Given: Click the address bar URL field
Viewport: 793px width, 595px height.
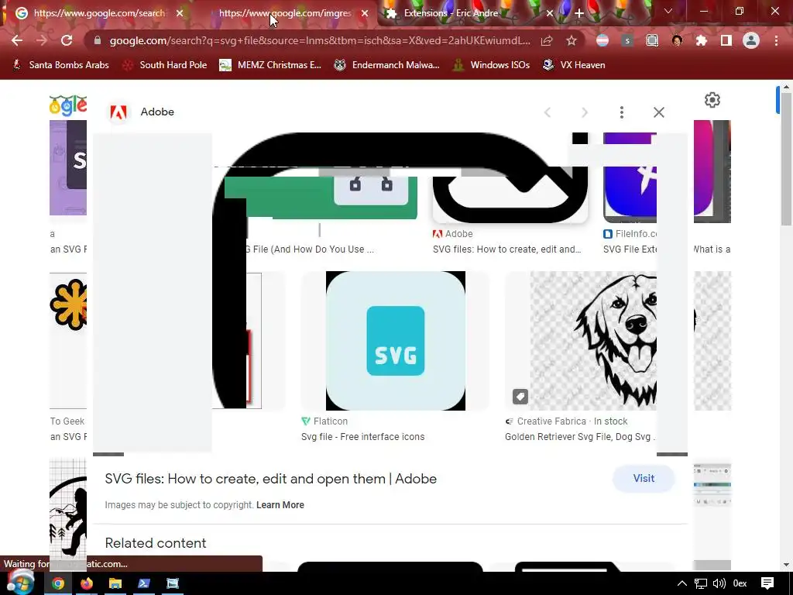Looking at the screenshot, I should point(320,40).
